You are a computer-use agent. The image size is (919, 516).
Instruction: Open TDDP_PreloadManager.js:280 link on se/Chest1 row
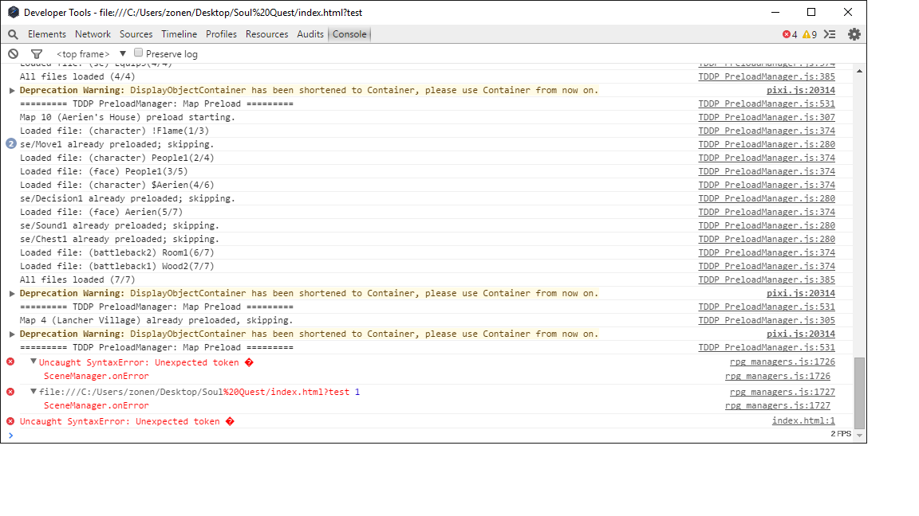pos(767,239)
